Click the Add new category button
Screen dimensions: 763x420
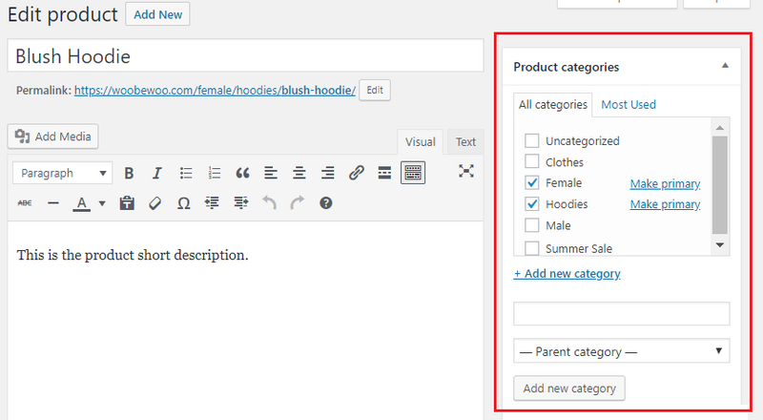pyautogui.click(x=569, y=388)
